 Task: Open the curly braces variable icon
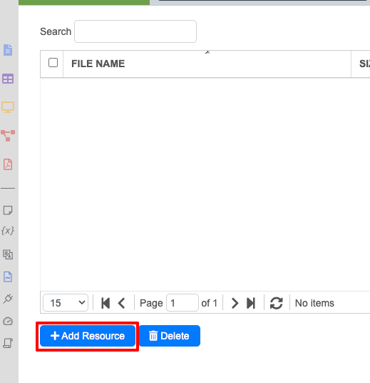[8, 231]
